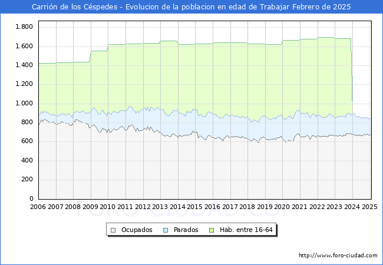
Task: Click the 2018 x-axis year label
Action: tap(247, 207)
